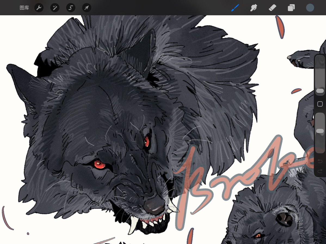Click the brush size slider handle
Screen dimensions: 326x244
click(x=320, y=91)
